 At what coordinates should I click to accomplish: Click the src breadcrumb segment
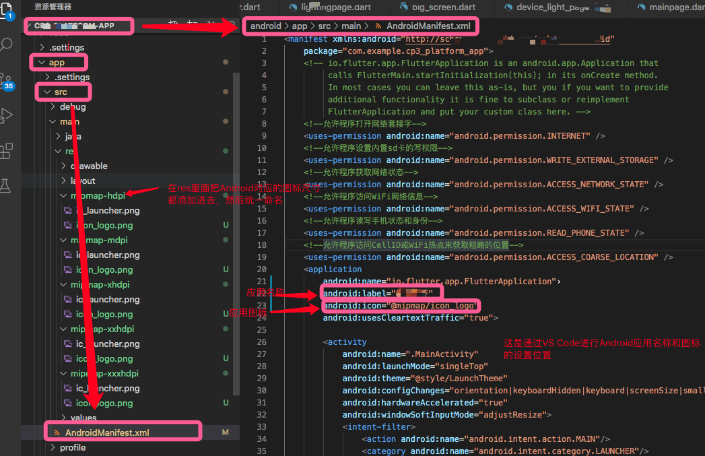[x=324, y=26]
